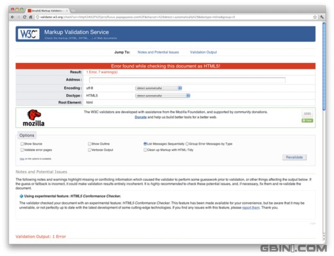This screenshot has height=256, width=334.
Task: Click the scrollbar down arrow
Action: (x=324, y=239)
